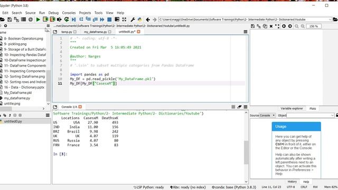Expand the Object combo box dropdown
Screen dimensions: 338x190
click(x=332, y=116)
